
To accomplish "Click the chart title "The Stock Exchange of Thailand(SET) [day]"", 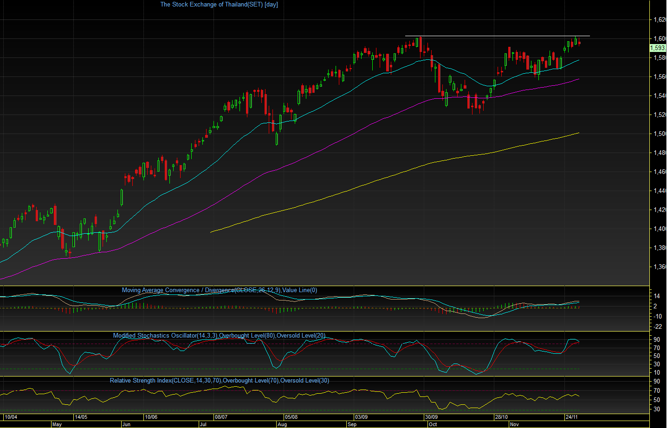I will pyautogui.click(x=219, y=5).
